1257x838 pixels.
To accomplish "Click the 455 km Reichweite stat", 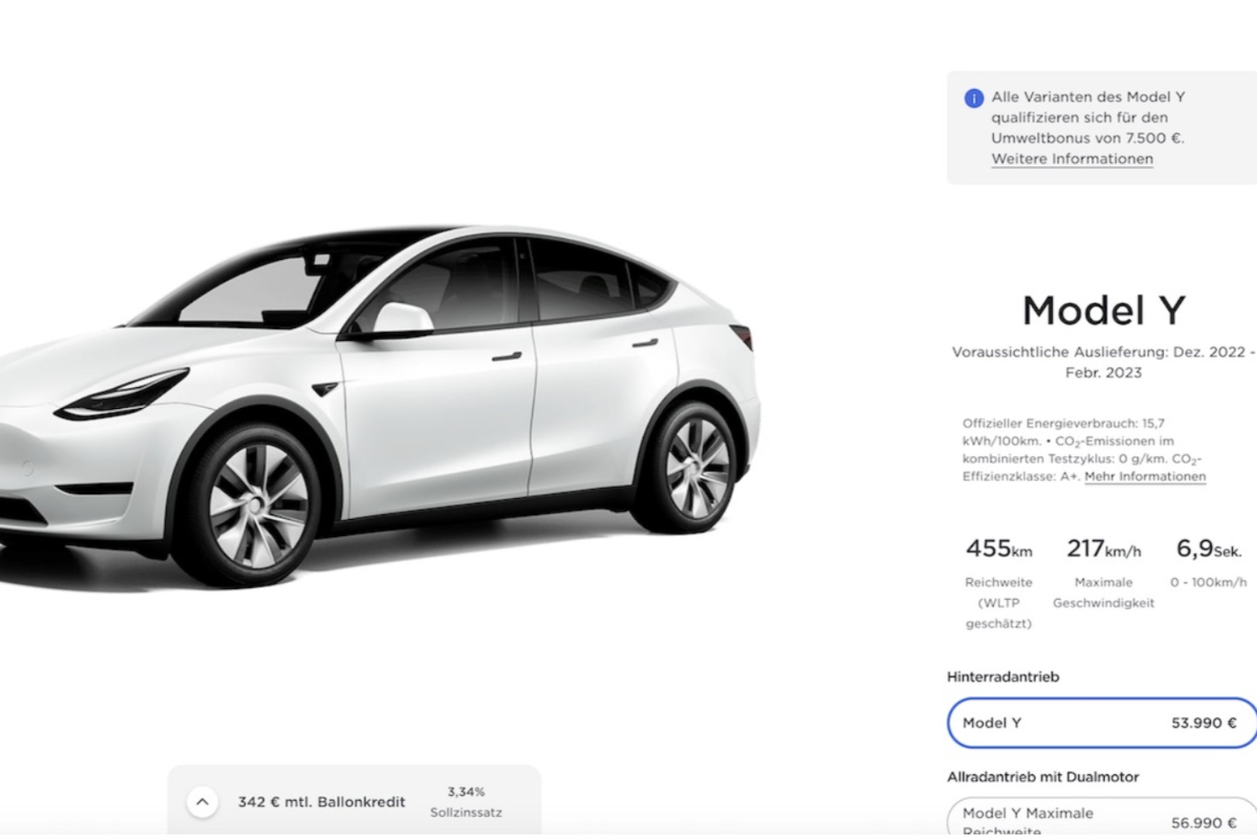I will coord(999,549).
